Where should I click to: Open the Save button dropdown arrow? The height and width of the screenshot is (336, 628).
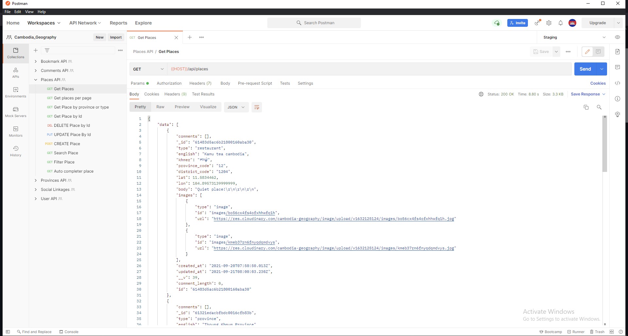(556, 52)
